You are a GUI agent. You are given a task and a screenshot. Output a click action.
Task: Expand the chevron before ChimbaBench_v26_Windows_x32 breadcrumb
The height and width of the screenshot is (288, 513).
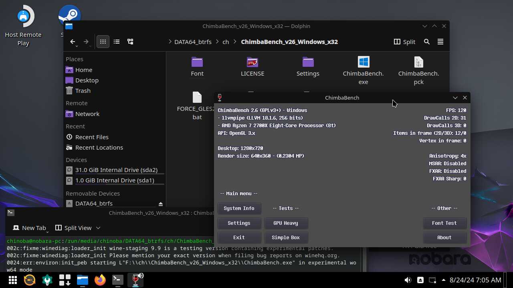pos(235,42)
